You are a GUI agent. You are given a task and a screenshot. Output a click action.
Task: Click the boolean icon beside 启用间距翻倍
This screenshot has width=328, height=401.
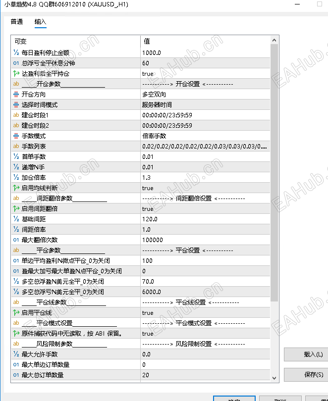point(16,209)
